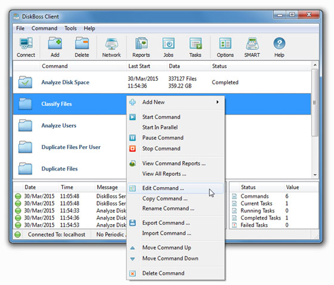Select View All Reports from context menu

point(176,174)
